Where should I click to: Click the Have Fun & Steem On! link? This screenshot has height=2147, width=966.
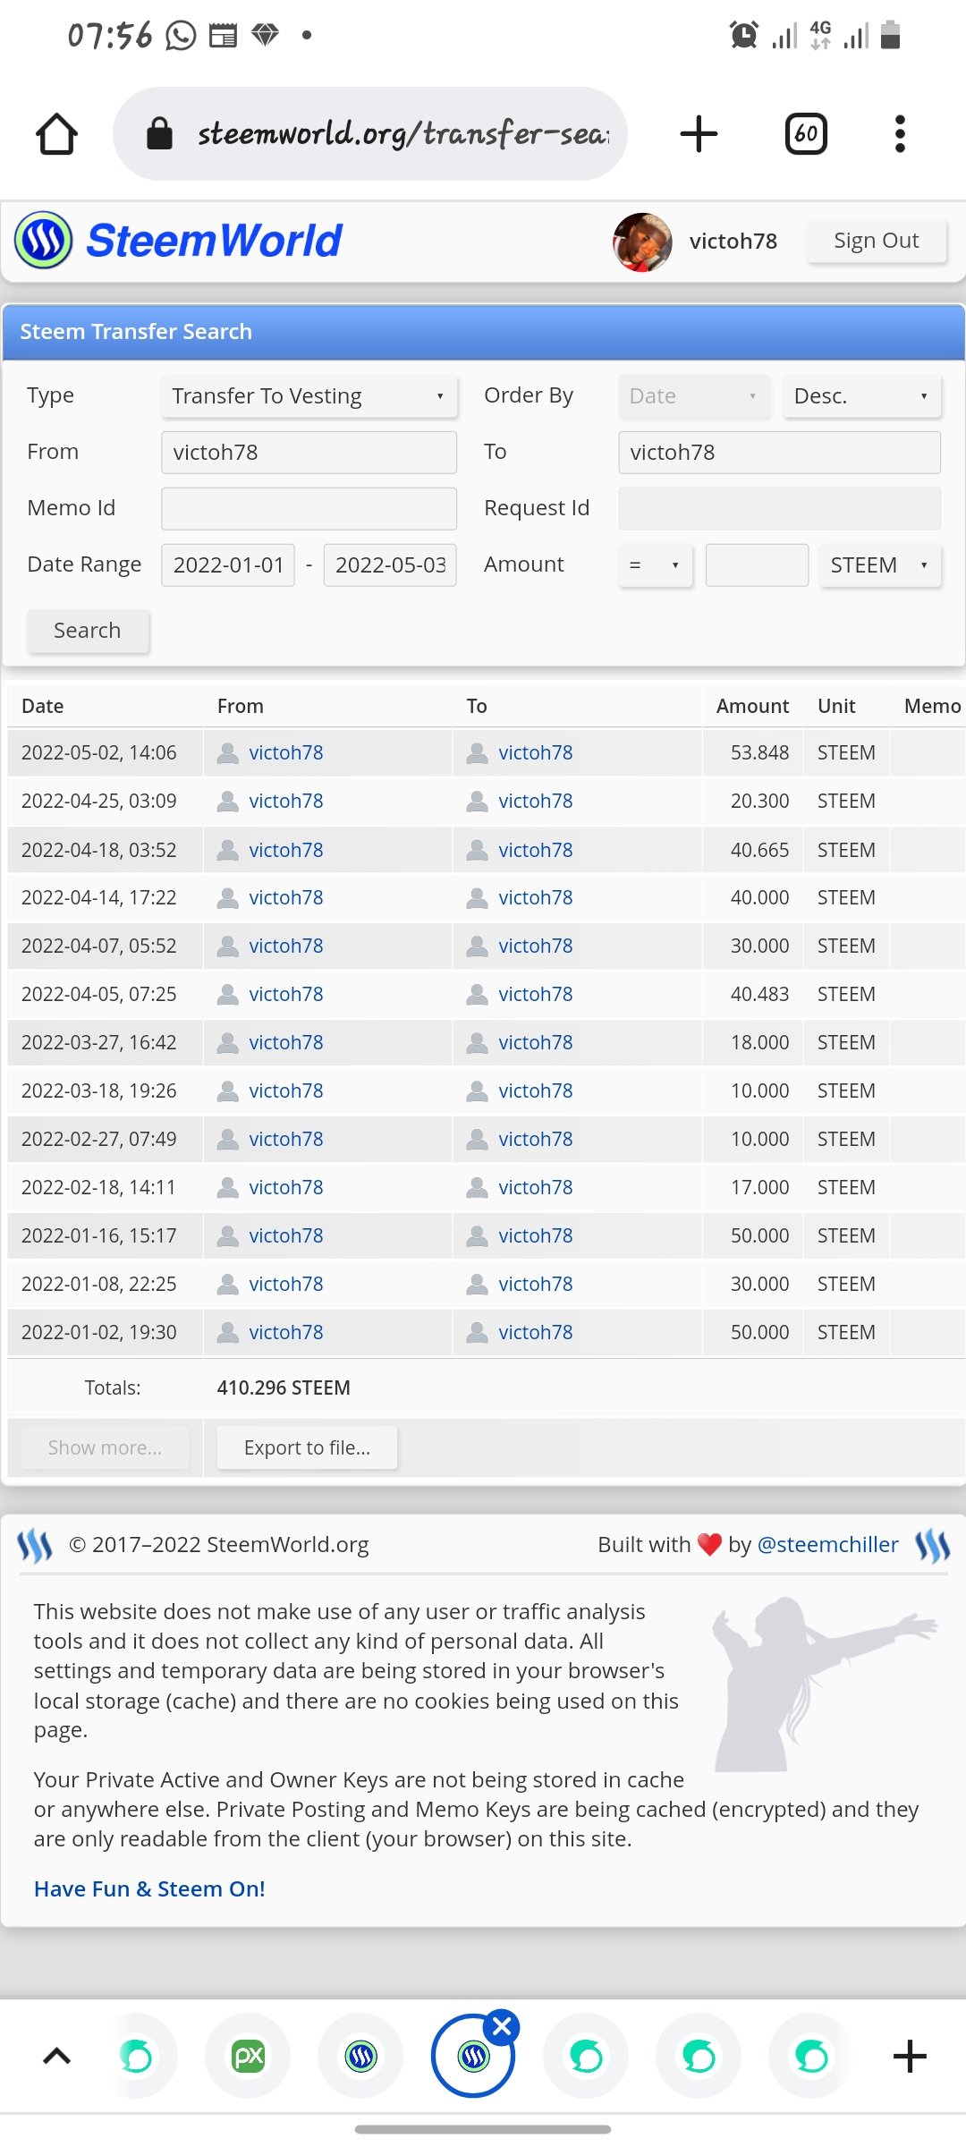(x=149, y=1888)
